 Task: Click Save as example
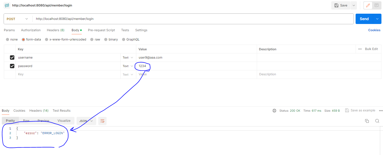coord(360,110)
